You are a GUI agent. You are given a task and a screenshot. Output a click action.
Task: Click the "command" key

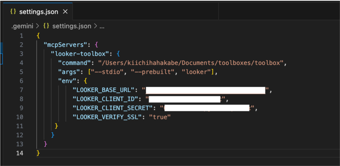tap(74, 63)
